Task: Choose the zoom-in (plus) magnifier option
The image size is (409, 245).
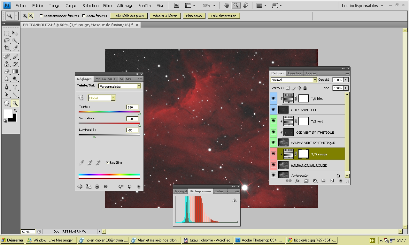Action: 25,16
